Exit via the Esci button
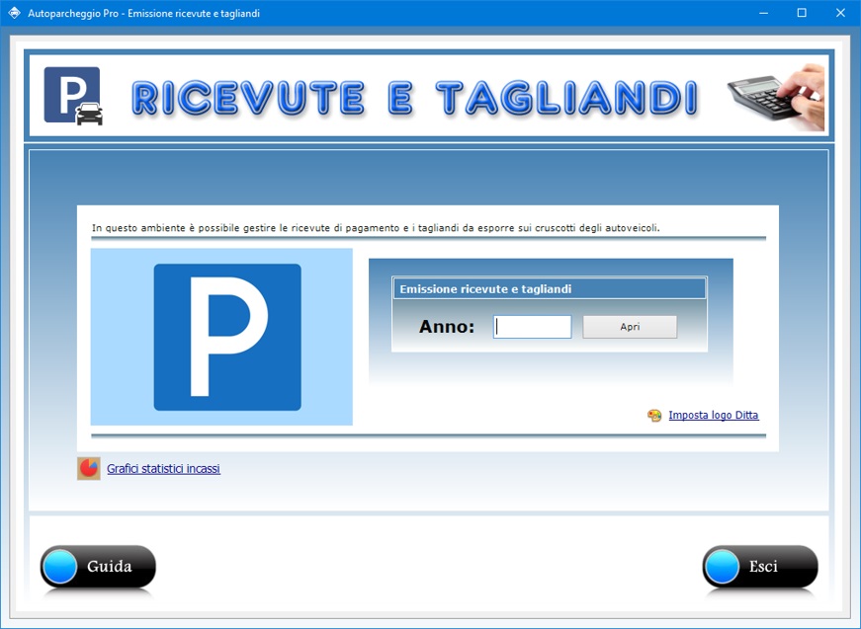 (760, 567)
